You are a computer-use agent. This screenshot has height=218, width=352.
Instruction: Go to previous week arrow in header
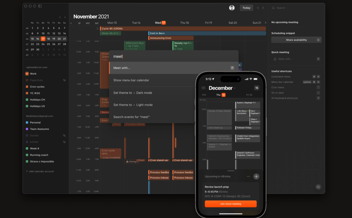tap(258, 8)
